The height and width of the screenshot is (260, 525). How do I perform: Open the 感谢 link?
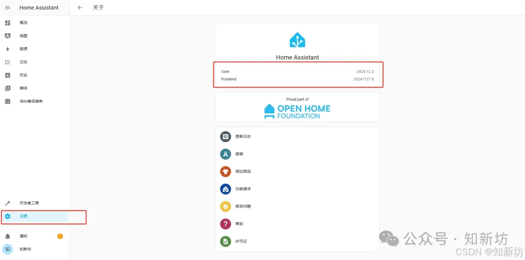click(x=297, y=154)
